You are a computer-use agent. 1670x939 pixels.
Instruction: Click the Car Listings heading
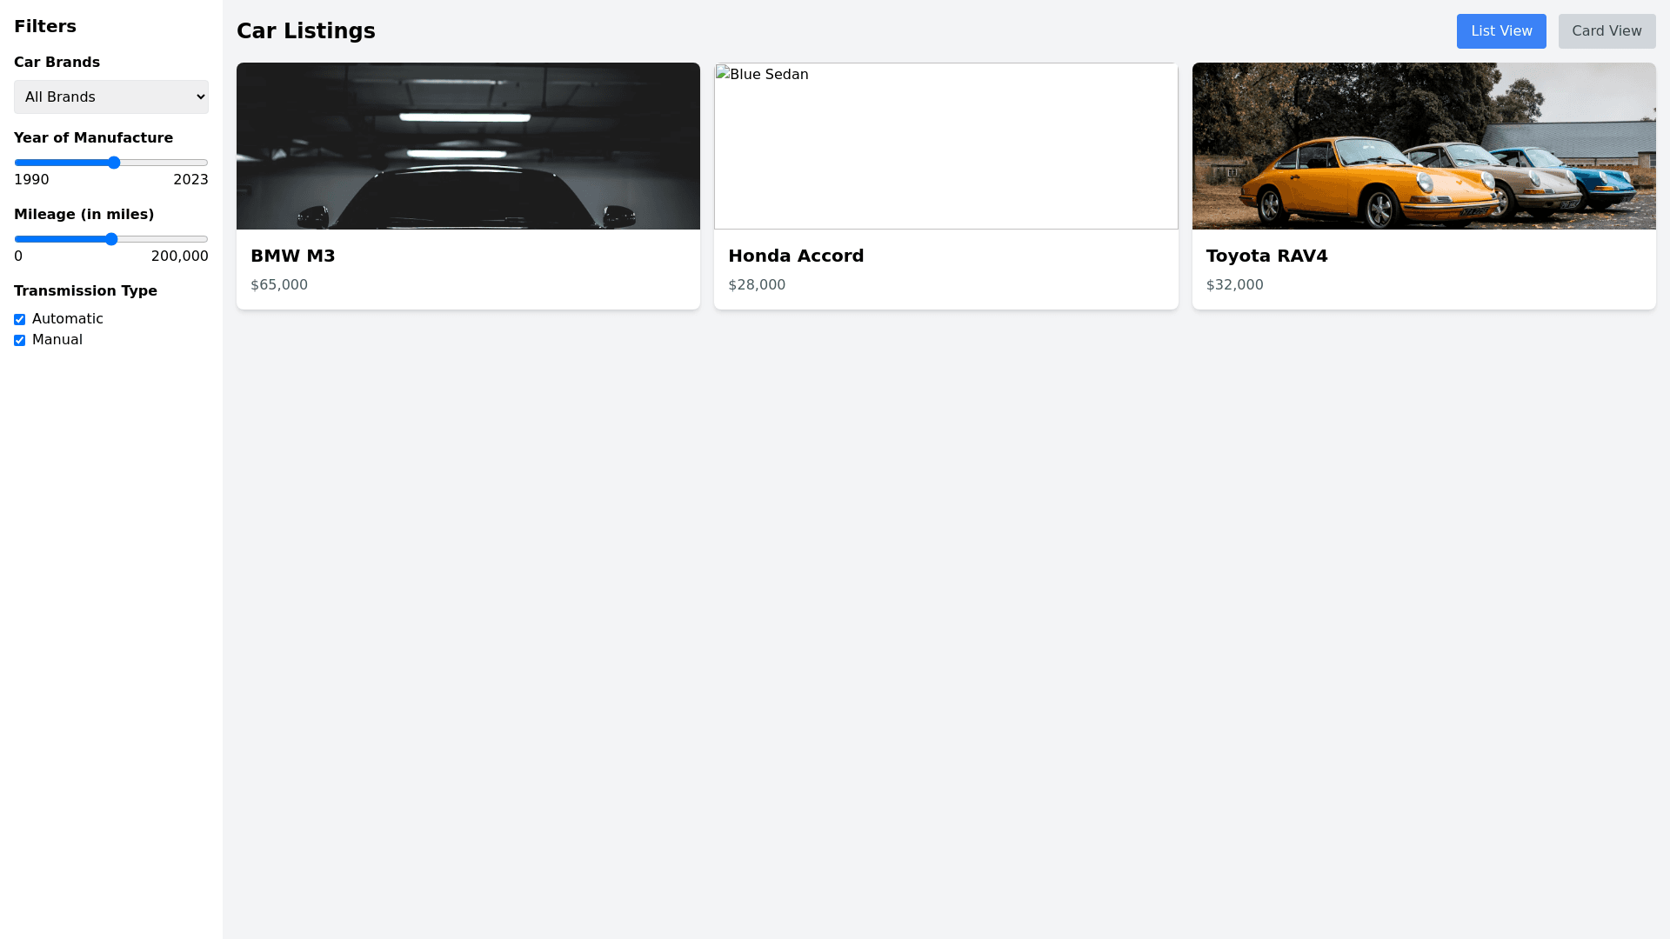click(x=305, y=31)
